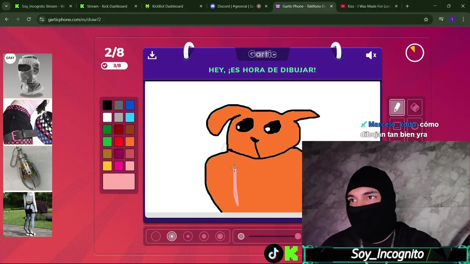Close the KickBot Dashboard tab

pyautogui.click(x=201, y=6)
